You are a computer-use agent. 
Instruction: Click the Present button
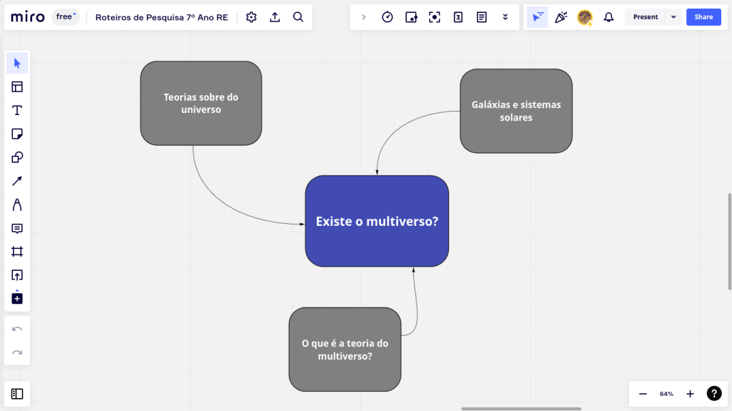tap(645, 17)
